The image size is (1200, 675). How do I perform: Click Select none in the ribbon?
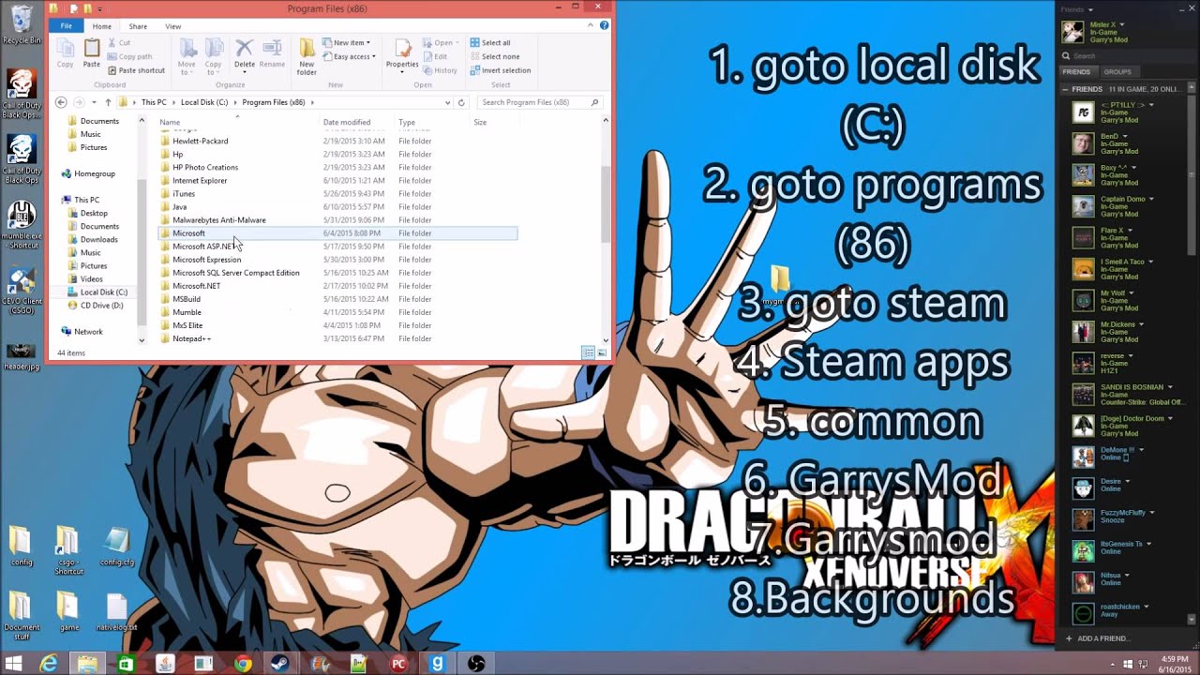point(494,56)
